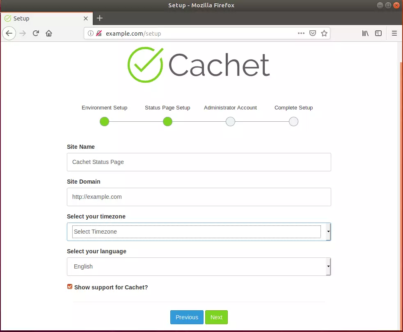Click the URL text example.com/setup
403x332 pixels.
(x=133, y=34)
